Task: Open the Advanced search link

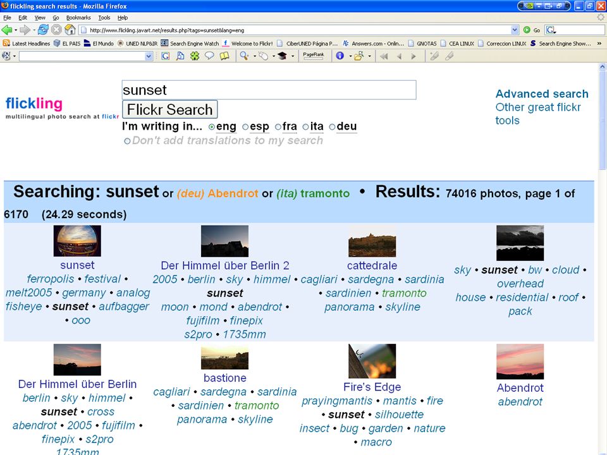Action: pos(542,94)
